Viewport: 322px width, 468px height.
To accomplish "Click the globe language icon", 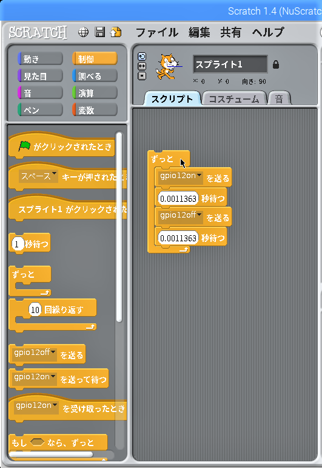I will tap(83, 32).
